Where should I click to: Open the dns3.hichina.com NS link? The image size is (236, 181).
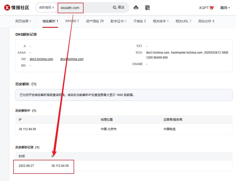[41, 59]
